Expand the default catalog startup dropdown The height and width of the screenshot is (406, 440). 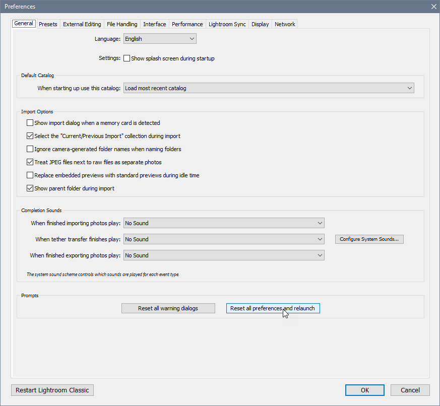click(x=269, y=88)
